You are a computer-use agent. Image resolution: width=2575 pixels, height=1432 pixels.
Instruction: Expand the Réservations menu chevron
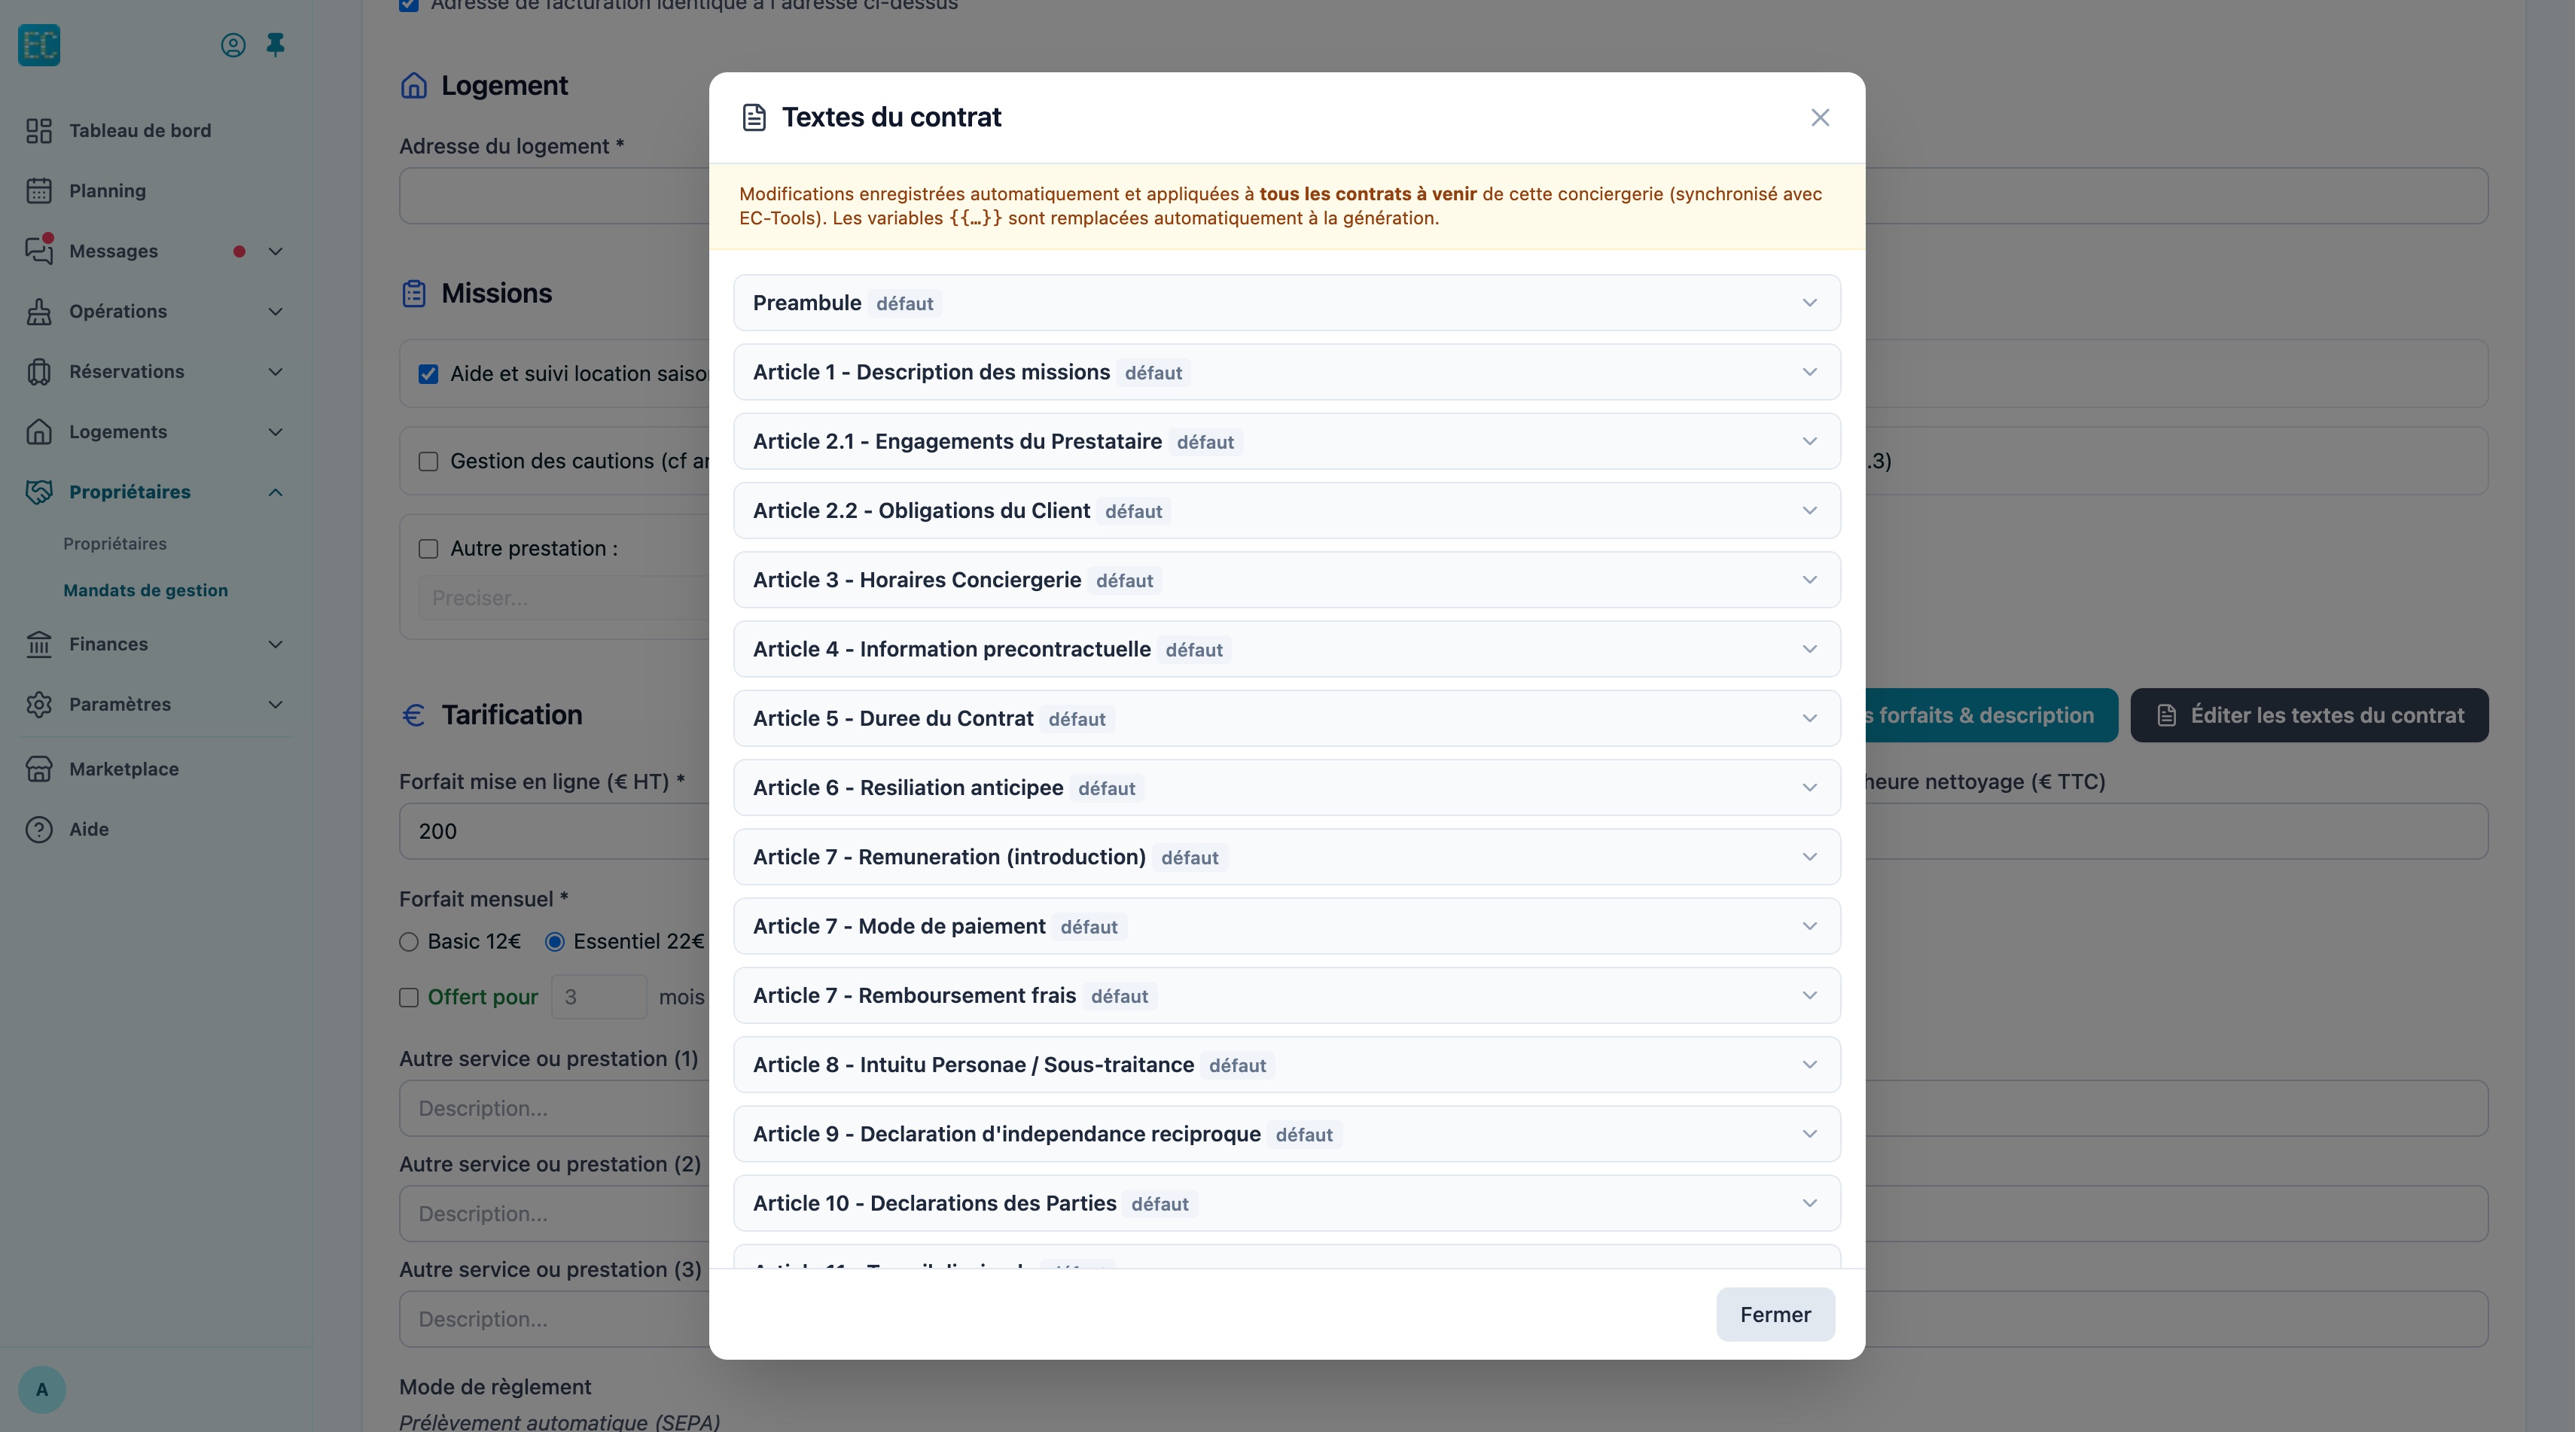(x=276, y=372)
